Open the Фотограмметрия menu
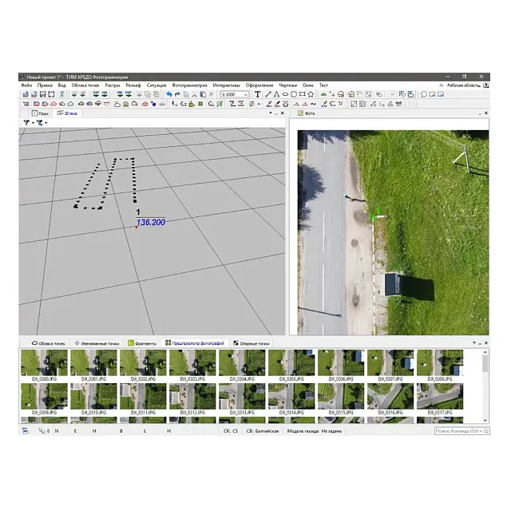Image resolution: width=511 pixels, height=511 pixels. [189, 85]
